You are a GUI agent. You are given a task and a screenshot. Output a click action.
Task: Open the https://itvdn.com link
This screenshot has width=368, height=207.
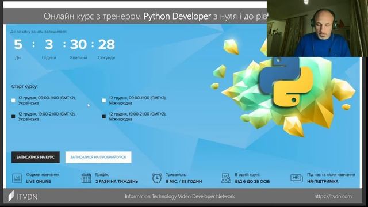pos(333,196)
